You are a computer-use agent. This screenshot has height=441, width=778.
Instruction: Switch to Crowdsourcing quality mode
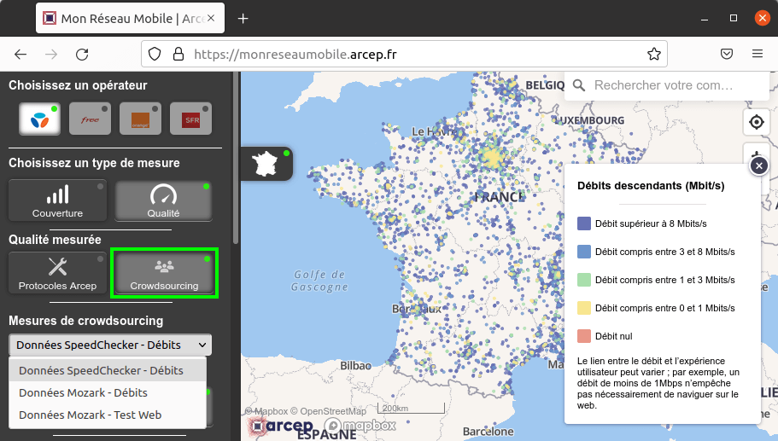coord(164,273)
